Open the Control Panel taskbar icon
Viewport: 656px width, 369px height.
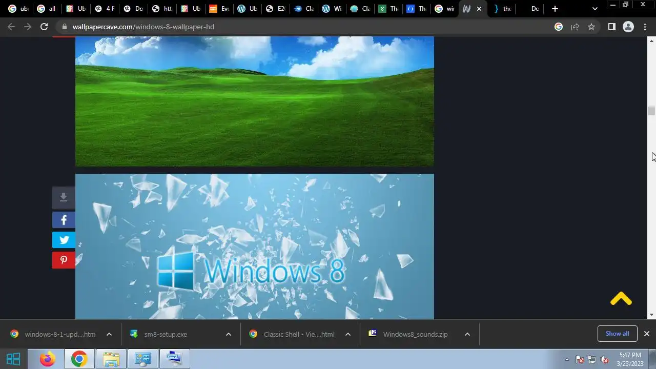[x=142, y=359]
